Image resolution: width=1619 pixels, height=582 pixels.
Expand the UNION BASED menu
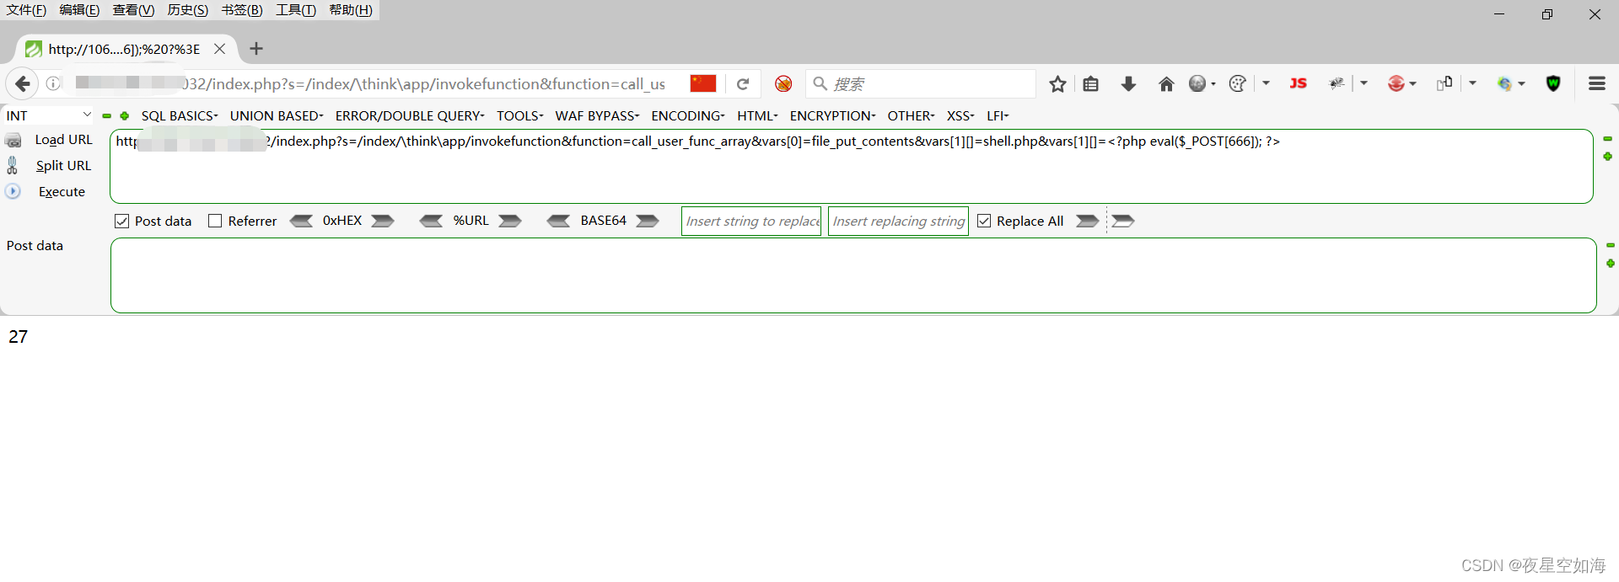click(277, 115)
